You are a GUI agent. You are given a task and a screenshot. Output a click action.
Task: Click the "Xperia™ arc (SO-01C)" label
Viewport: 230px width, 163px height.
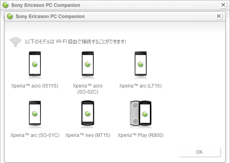(x=35, y=135)
